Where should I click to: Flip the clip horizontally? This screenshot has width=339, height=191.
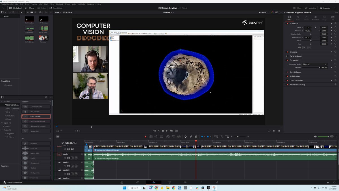pyautogui.click(x=304, y=47)
